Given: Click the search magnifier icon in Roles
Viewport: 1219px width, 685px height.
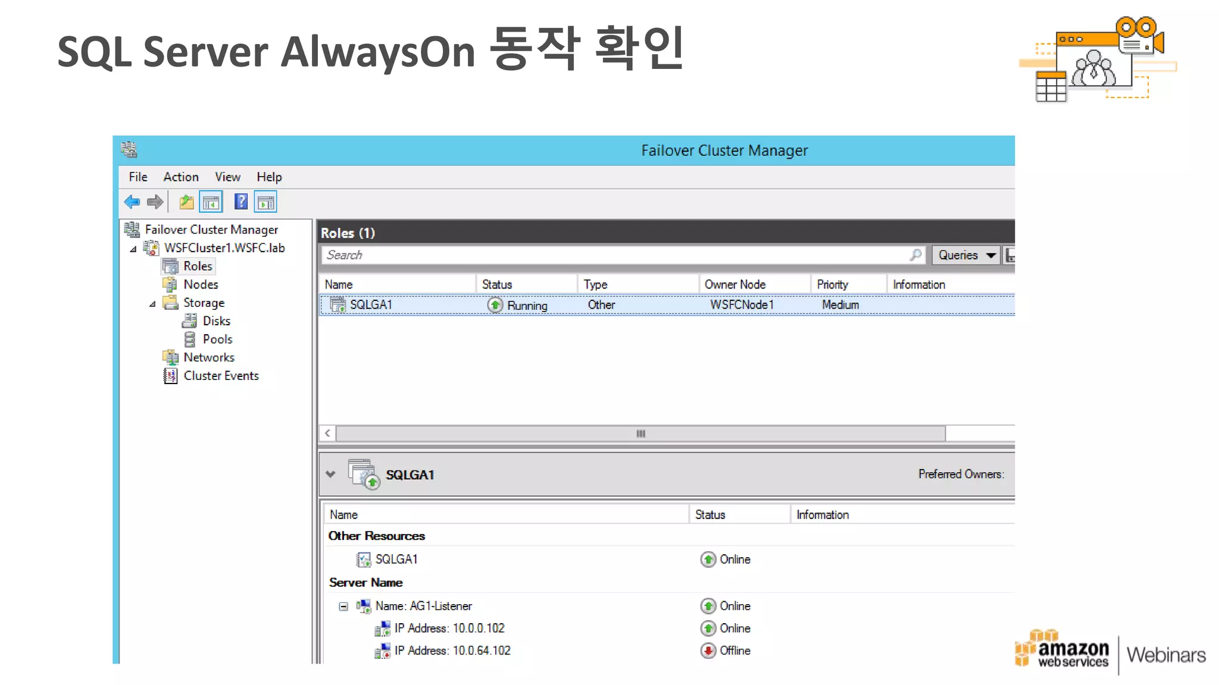Looking at the screenshot, I should click(916, 255).
